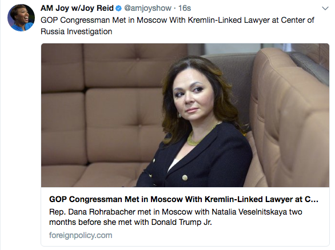Screen dimensions: 335x250
Task: Click 'Russia Investigation' in the tweet text
Action: 76,31
